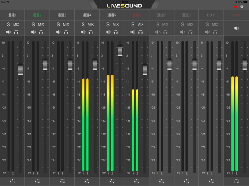Mute channel 通道1 with its speaker icon
This screenshot has height=186, width=249.
9,32
